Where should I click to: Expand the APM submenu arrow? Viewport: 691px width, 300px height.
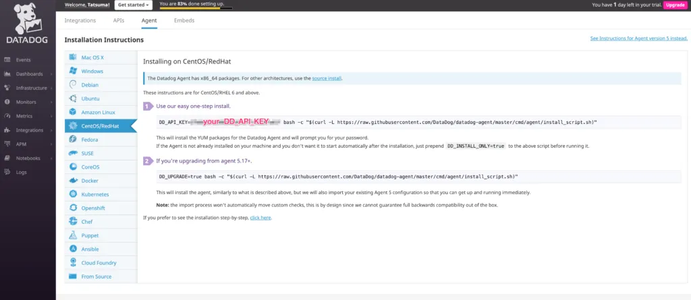point(51,144)
